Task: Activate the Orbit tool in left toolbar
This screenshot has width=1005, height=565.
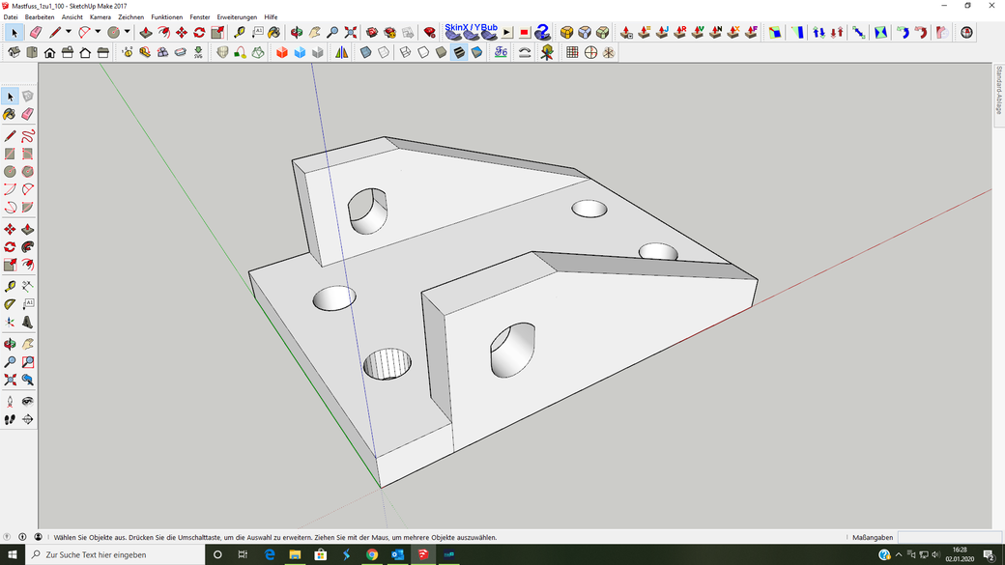Action: 10,344
